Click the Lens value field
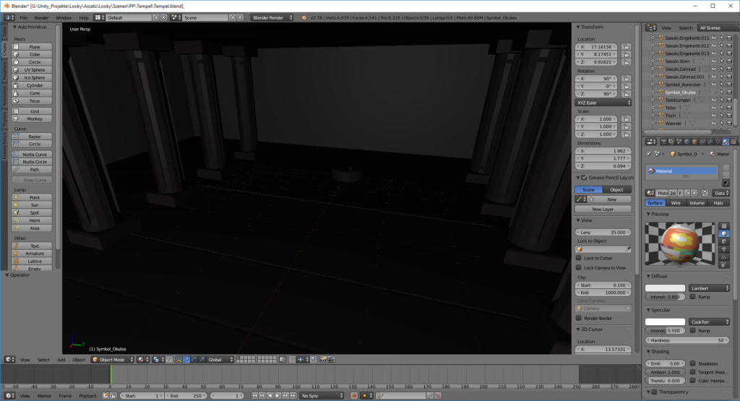The width and height of the screenshot is (740, 401). point(603,232)
